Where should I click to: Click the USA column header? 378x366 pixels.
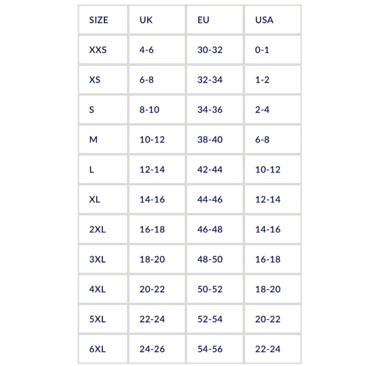(273, 20)
